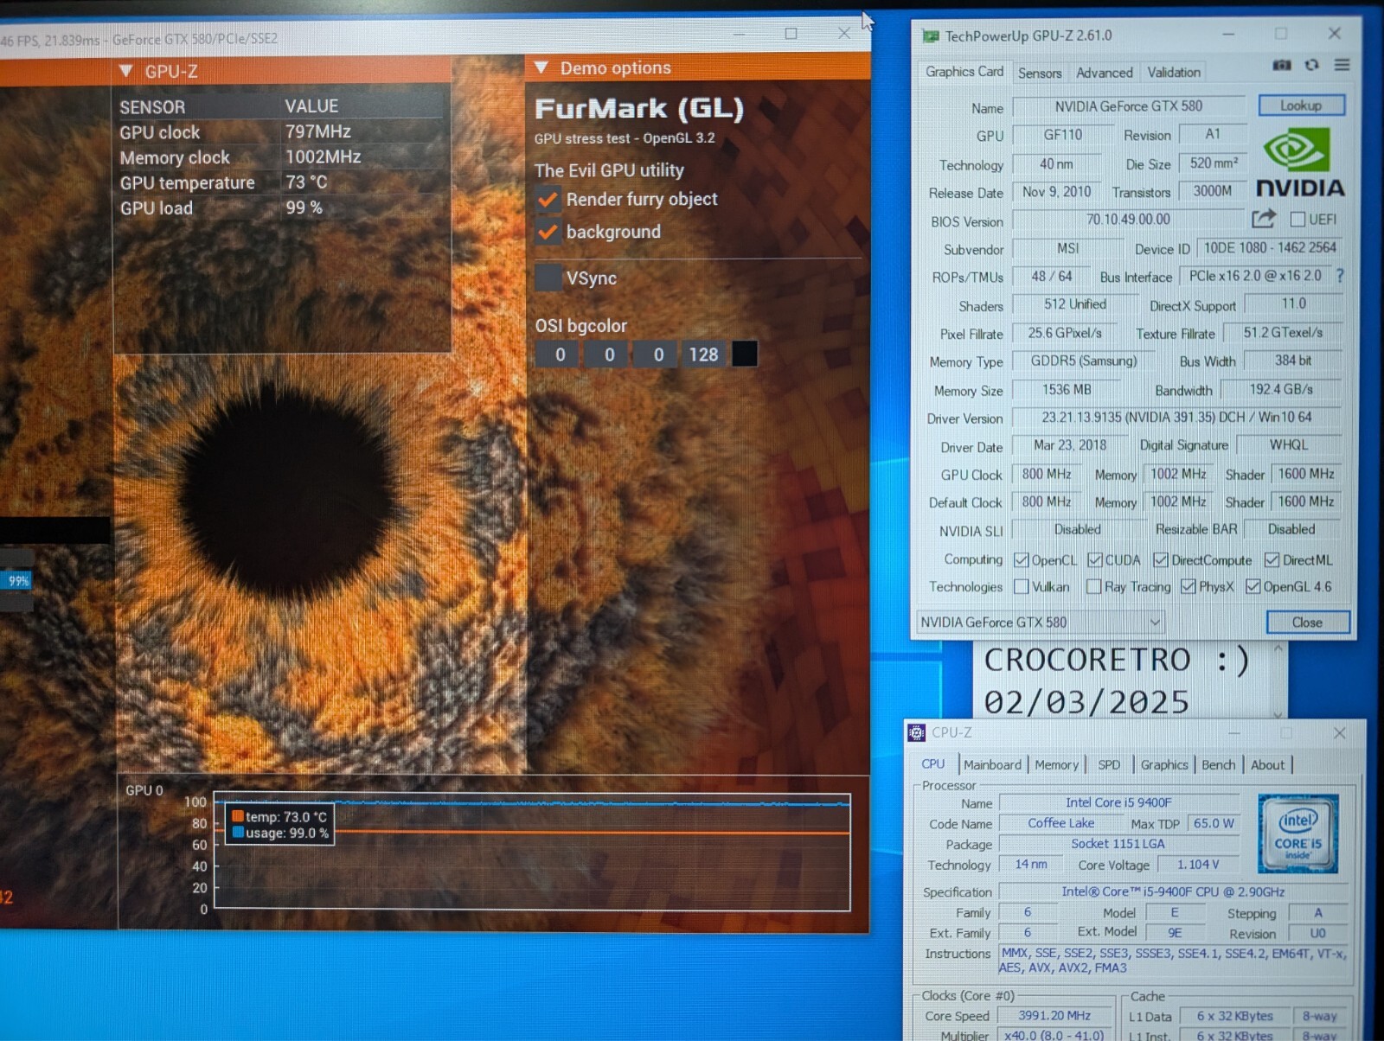
Task: Share BIOS using the export arrow icon
Action: click(x=1263, y=219)
